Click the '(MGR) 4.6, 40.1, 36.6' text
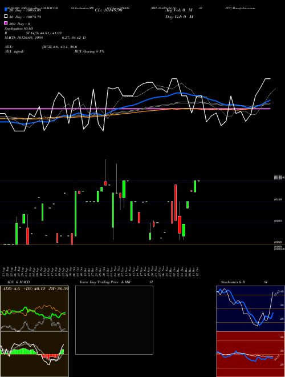 coord(59,47)
